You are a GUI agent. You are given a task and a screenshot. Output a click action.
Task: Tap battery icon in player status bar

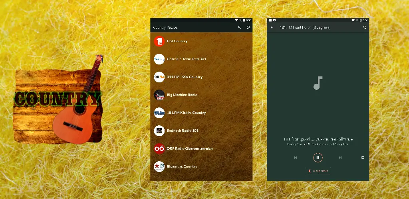361,20
